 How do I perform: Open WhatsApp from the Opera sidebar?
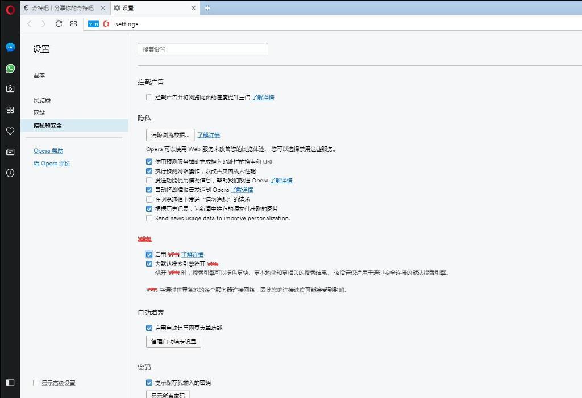(x=10, y=68)
